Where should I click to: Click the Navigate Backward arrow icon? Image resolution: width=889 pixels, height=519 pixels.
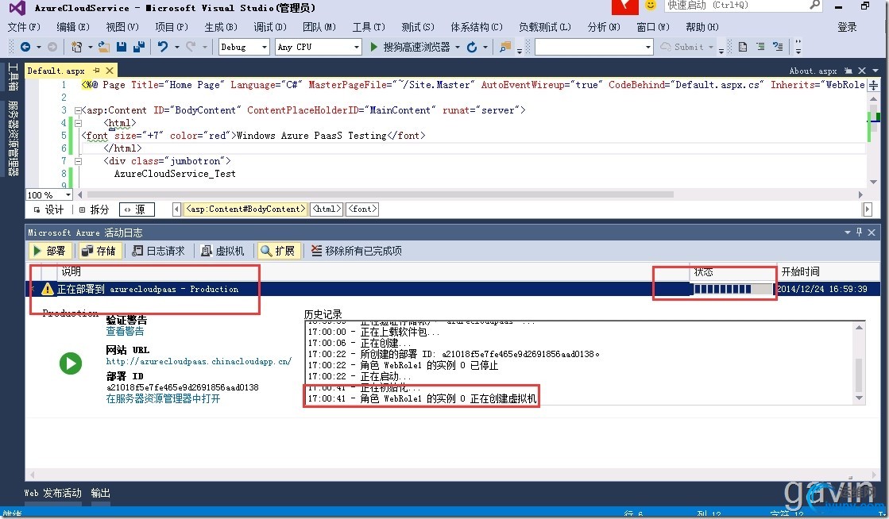click(x=25, y=47)
